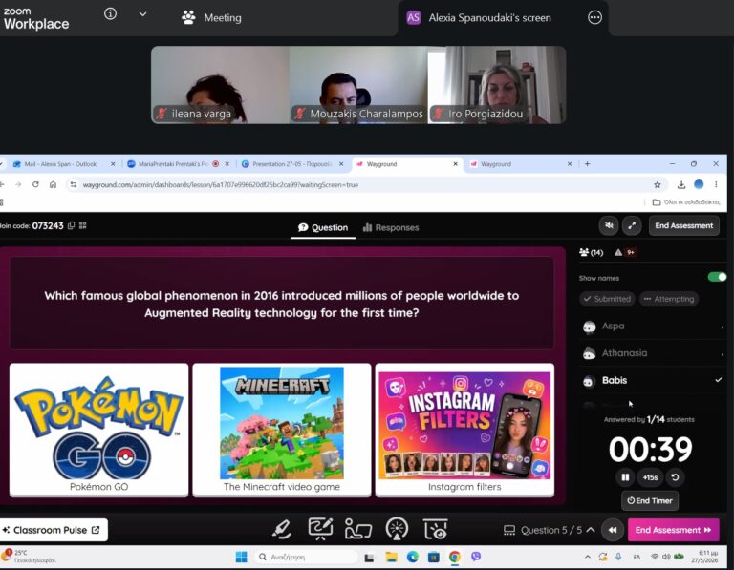Open a new browser tab
734x570 pixels.
[587, 164]
